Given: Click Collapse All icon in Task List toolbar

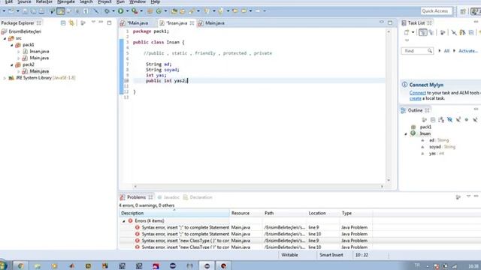Looking at the screenshot, I should click(471, 32).
